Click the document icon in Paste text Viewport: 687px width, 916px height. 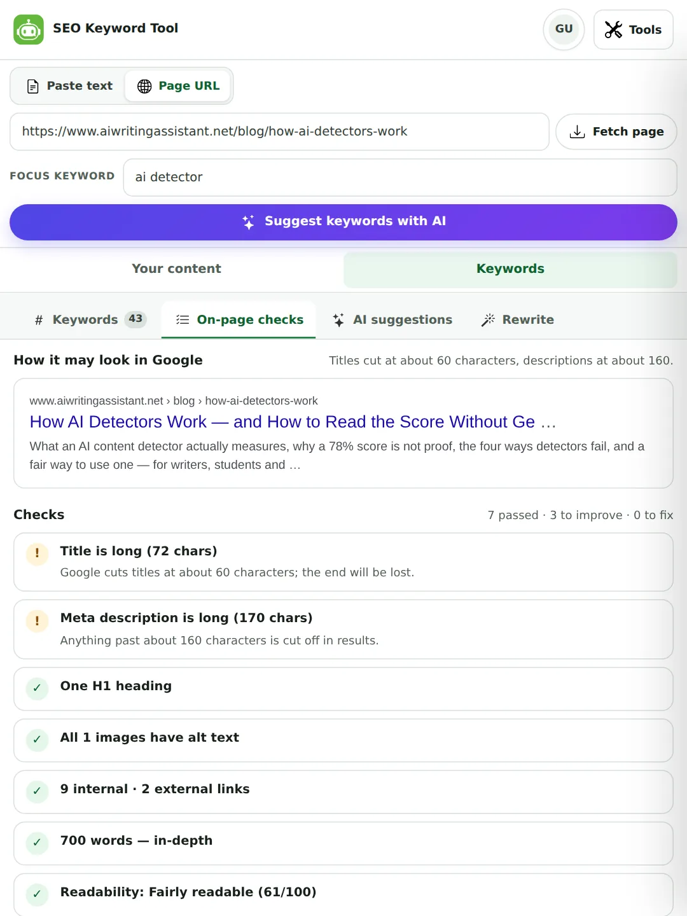[33, 87]
